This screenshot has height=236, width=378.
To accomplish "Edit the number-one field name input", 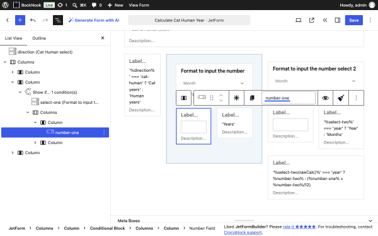I will click(289, 98).
